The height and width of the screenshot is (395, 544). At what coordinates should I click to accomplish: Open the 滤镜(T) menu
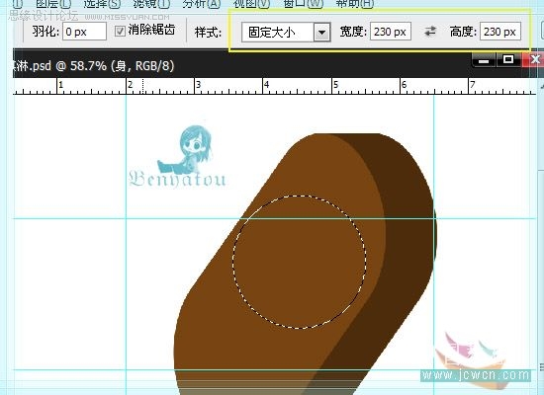coord(151,4)
